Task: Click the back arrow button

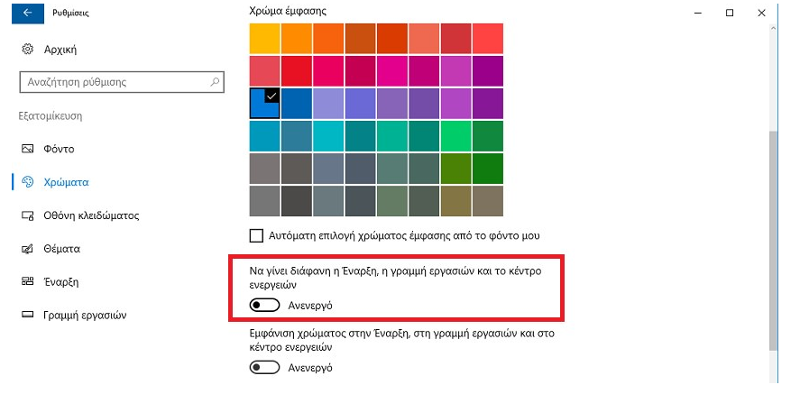Action: coord(27,14)
